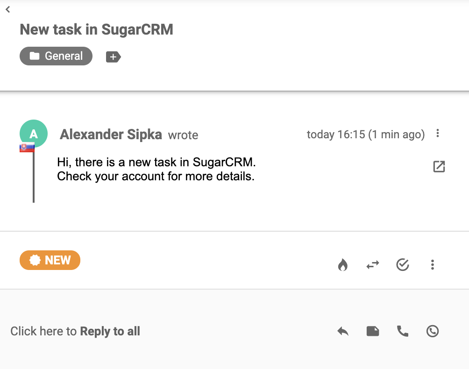Navigate back with the left chevron
The image size is (469, 369).
pos(7,9)
